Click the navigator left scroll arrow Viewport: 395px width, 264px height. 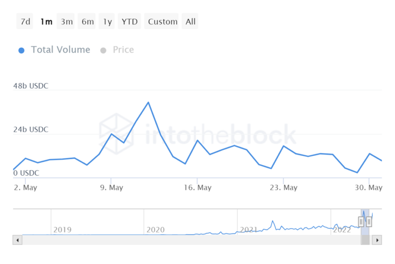pyautogui.click(x=17, y=240)
